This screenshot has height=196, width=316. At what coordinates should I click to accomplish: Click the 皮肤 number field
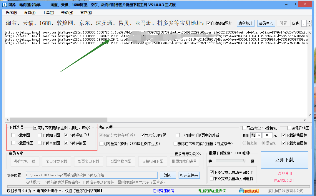304,23
